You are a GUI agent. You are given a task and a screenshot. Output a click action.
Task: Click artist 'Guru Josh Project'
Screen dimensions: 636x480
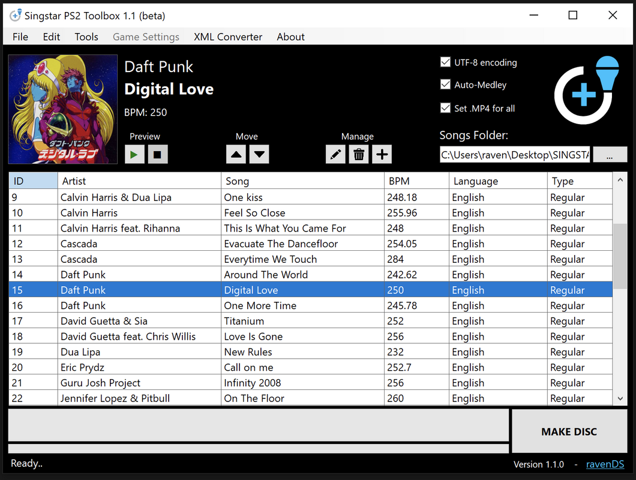pos(101,383)
